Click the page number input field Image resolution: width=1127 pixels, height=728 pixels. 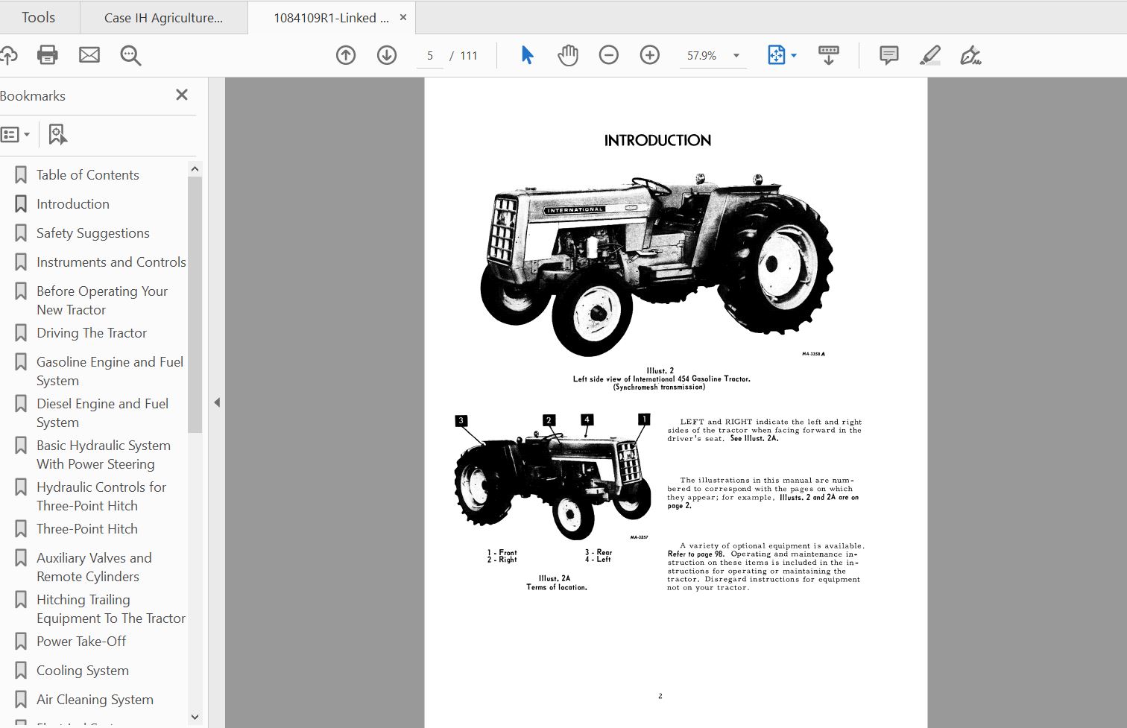430,56
